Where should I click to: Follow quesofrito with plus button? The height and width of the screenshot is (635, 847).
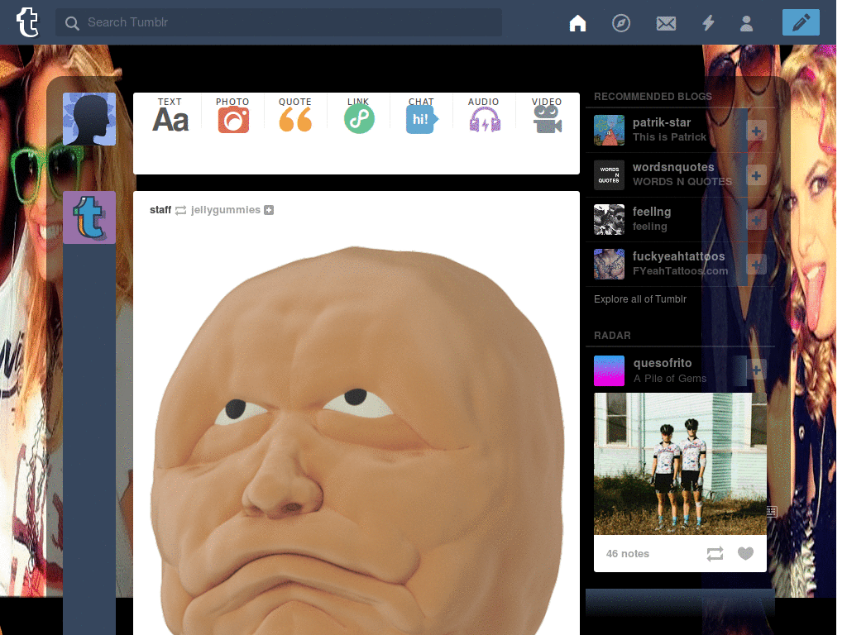coord(756,370)
